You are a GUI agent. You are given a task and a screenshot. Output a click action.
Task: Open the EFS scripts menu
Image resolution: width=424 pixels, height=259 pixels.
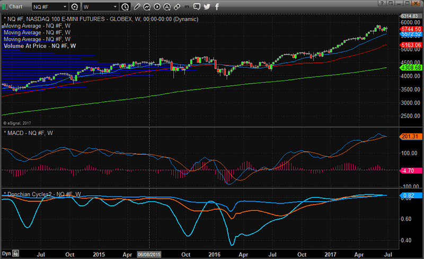[x=187, y=7]
